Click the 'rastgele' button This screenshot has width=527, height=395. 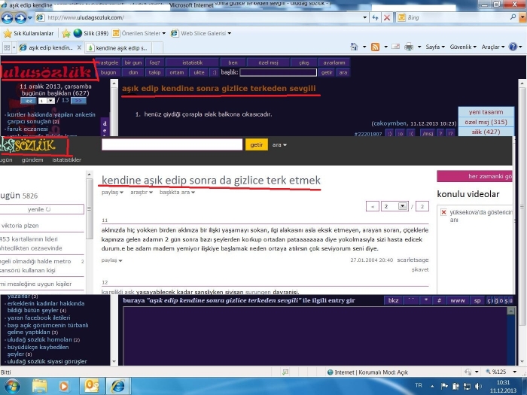(108, 62)
